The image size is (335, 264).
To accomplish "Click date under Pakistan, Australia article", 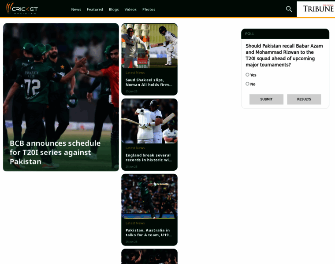I will pyautogui.click(x=131, y=242).
